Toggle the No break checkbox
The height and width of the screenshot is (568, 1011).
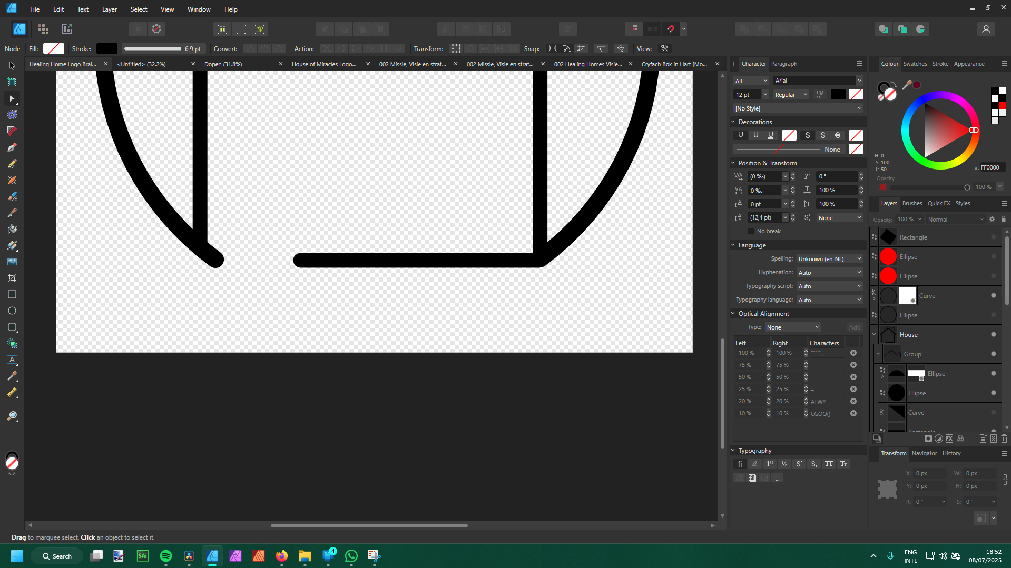751,231
